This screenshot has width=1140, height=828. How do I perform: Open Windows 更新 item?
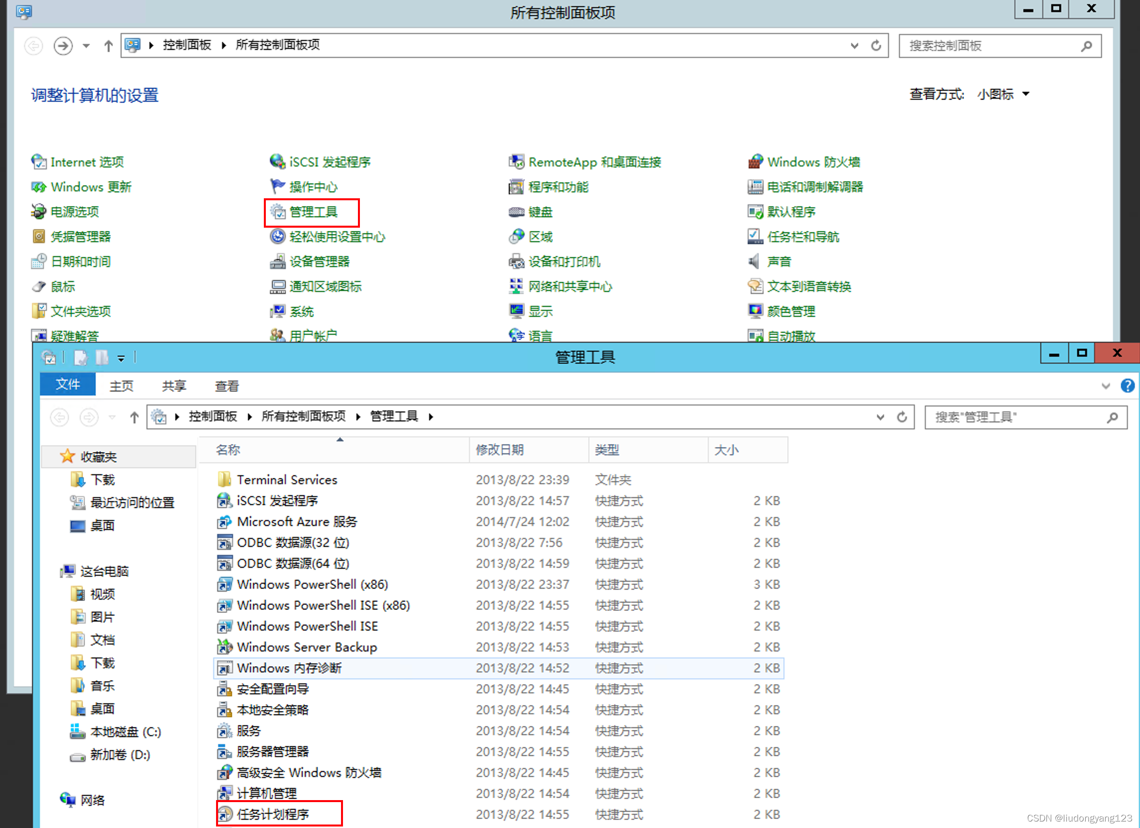coord(82,187)
